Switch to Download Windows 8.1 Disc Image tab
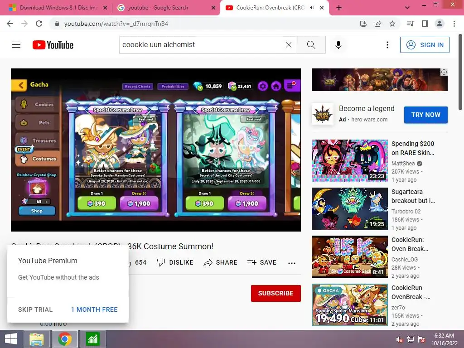The height and width of the screenshot is (348, 464). [58, 8]
